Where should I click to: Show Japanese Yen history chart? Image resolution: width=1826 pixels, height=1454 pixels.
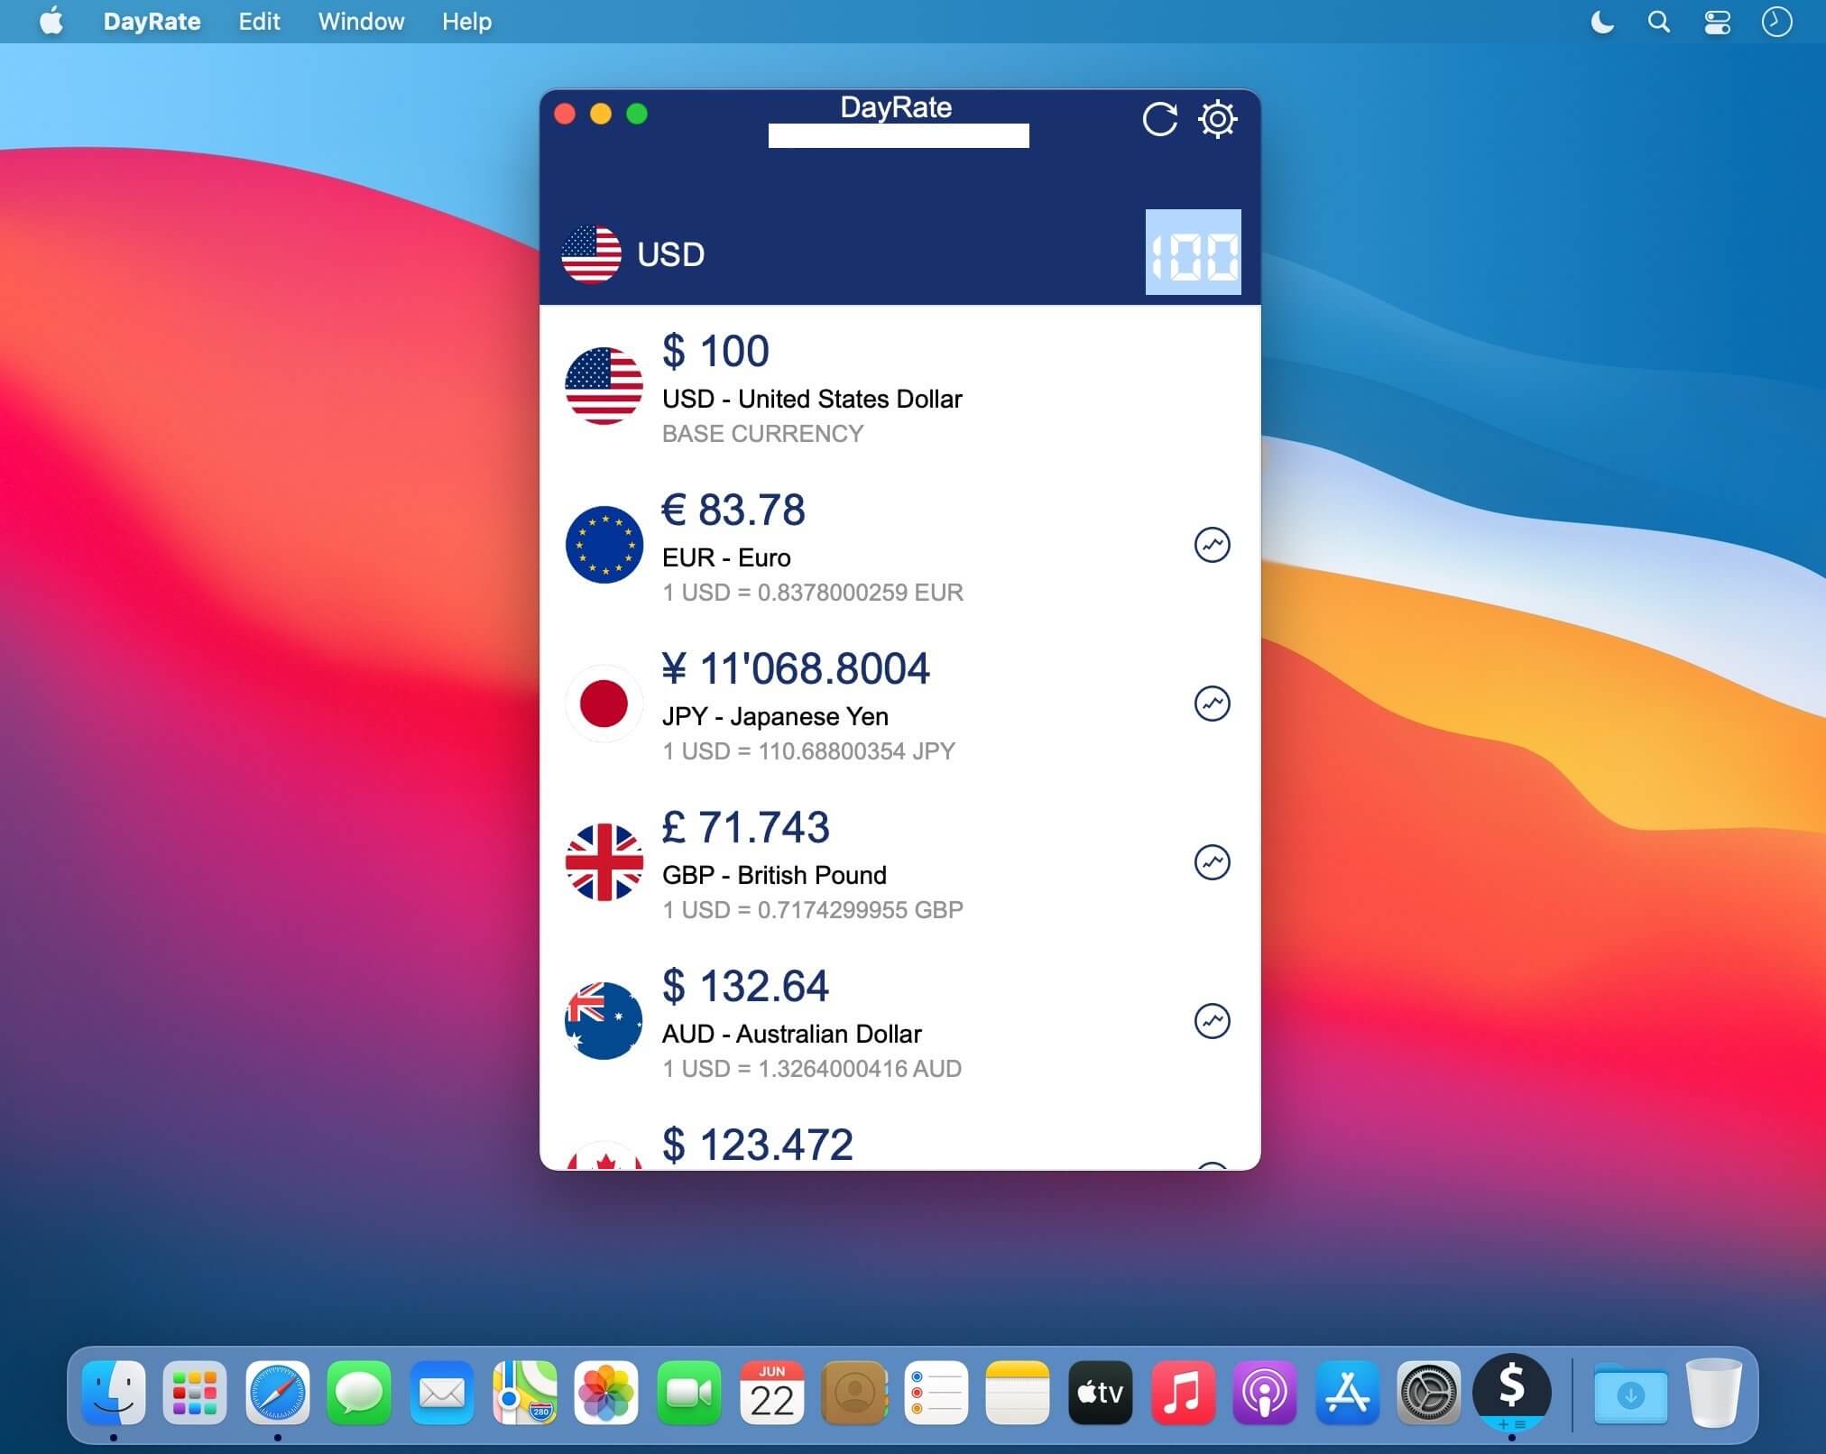(x=1212, y=704)
